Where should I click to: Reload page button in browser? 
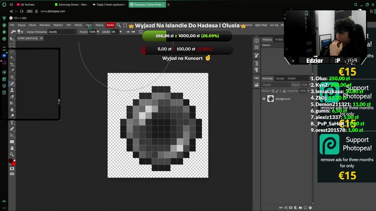click(x=21, y=11)
